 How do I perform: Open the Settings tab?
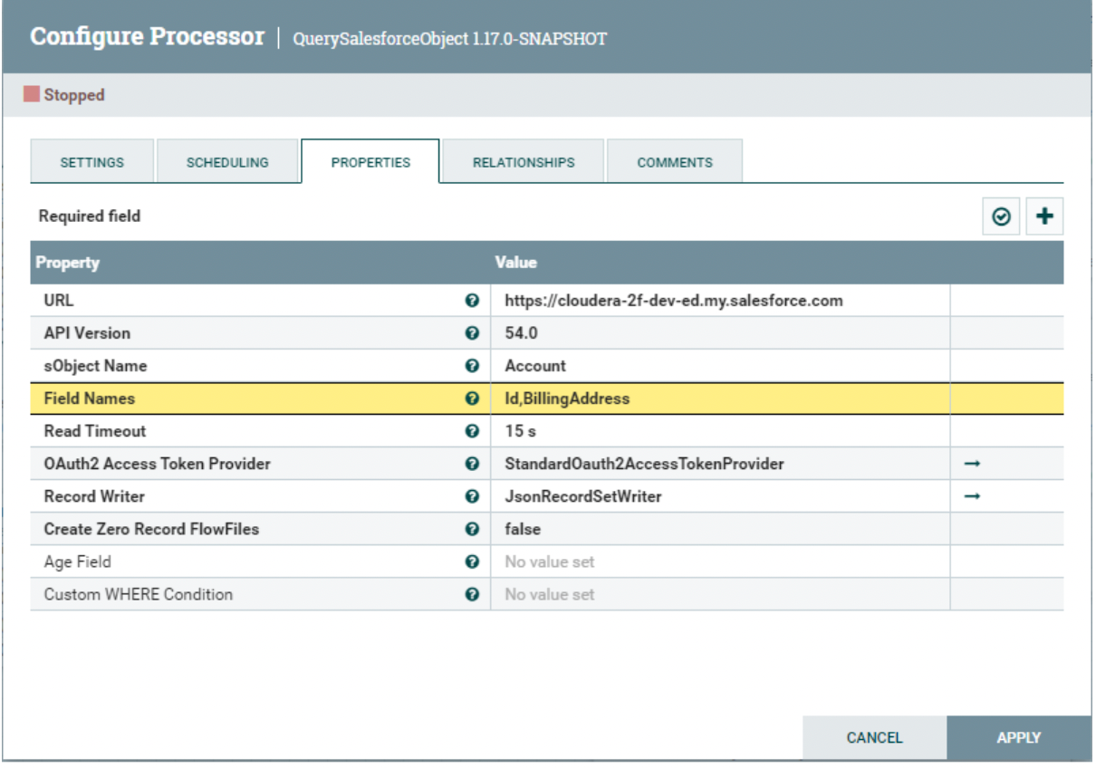coord(92,162)
